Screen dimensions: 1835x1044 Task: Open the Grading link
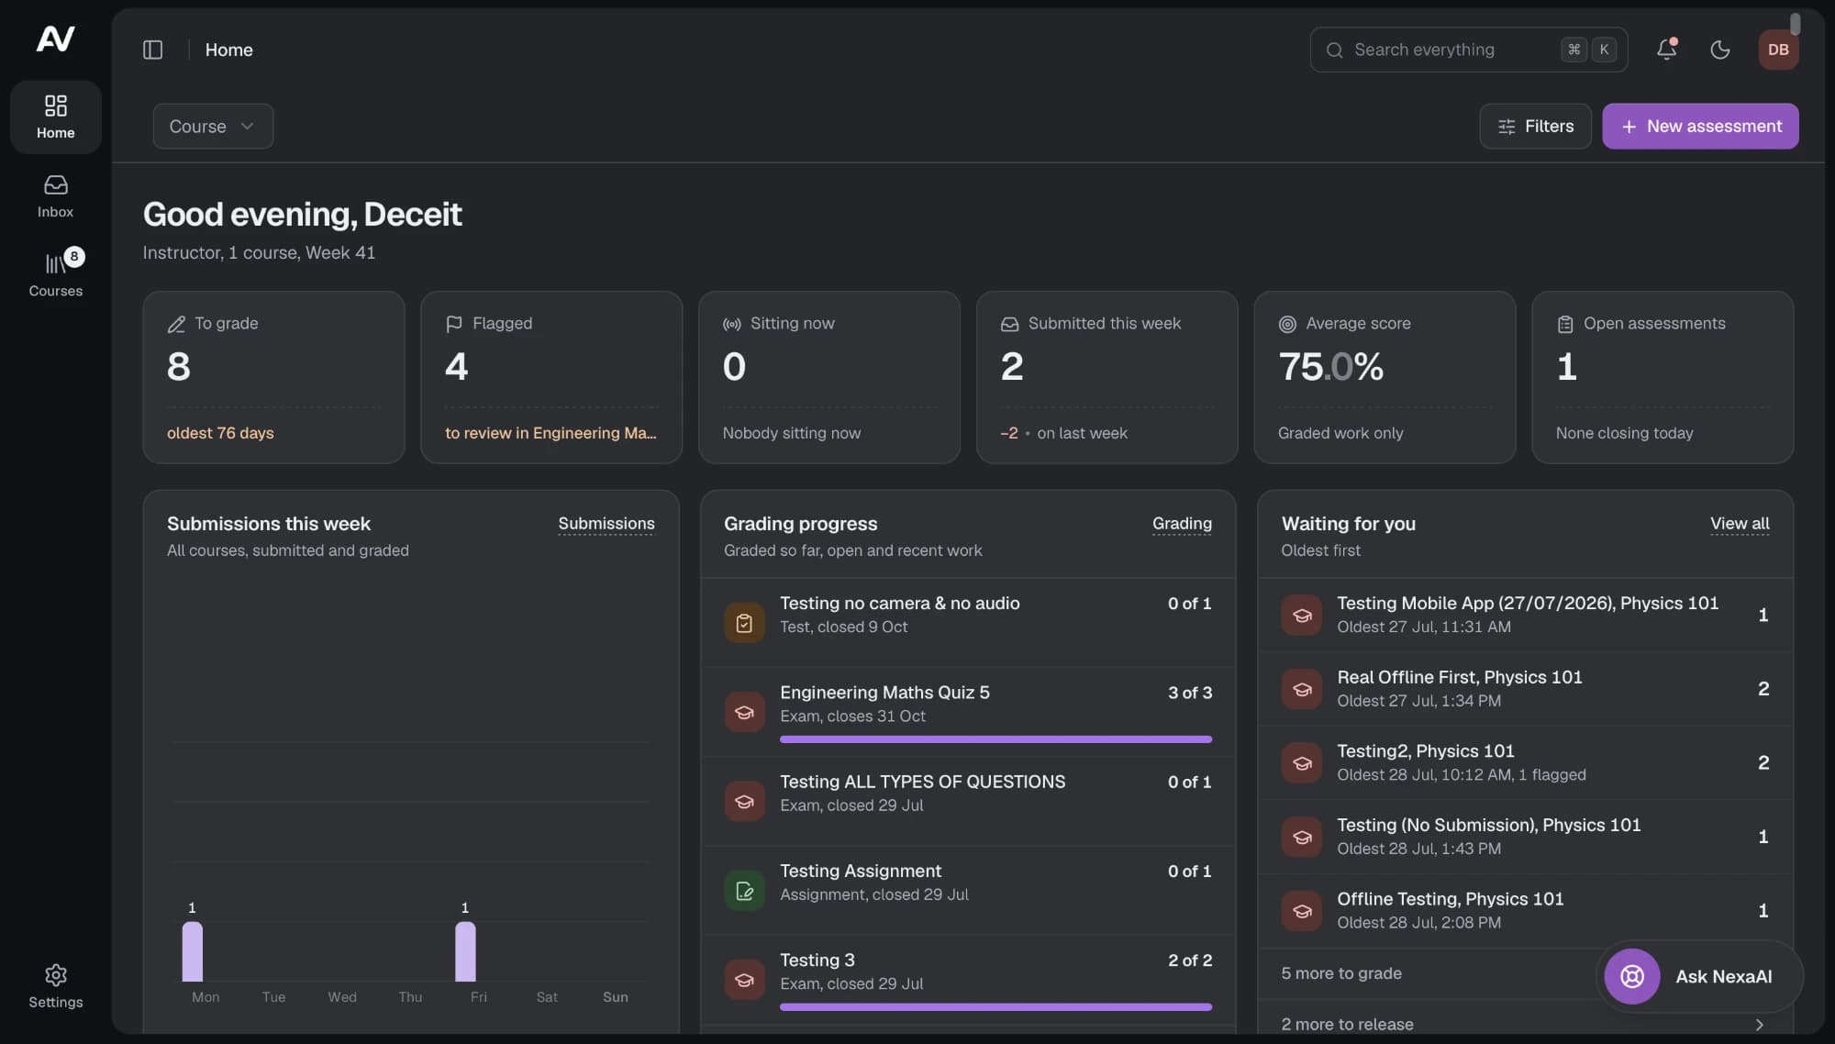pyautogui.click(x=1182, y=524)
